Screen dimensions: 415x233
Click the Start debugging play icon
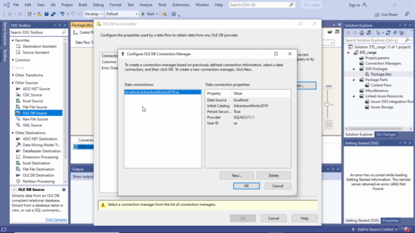coord(143,14)
